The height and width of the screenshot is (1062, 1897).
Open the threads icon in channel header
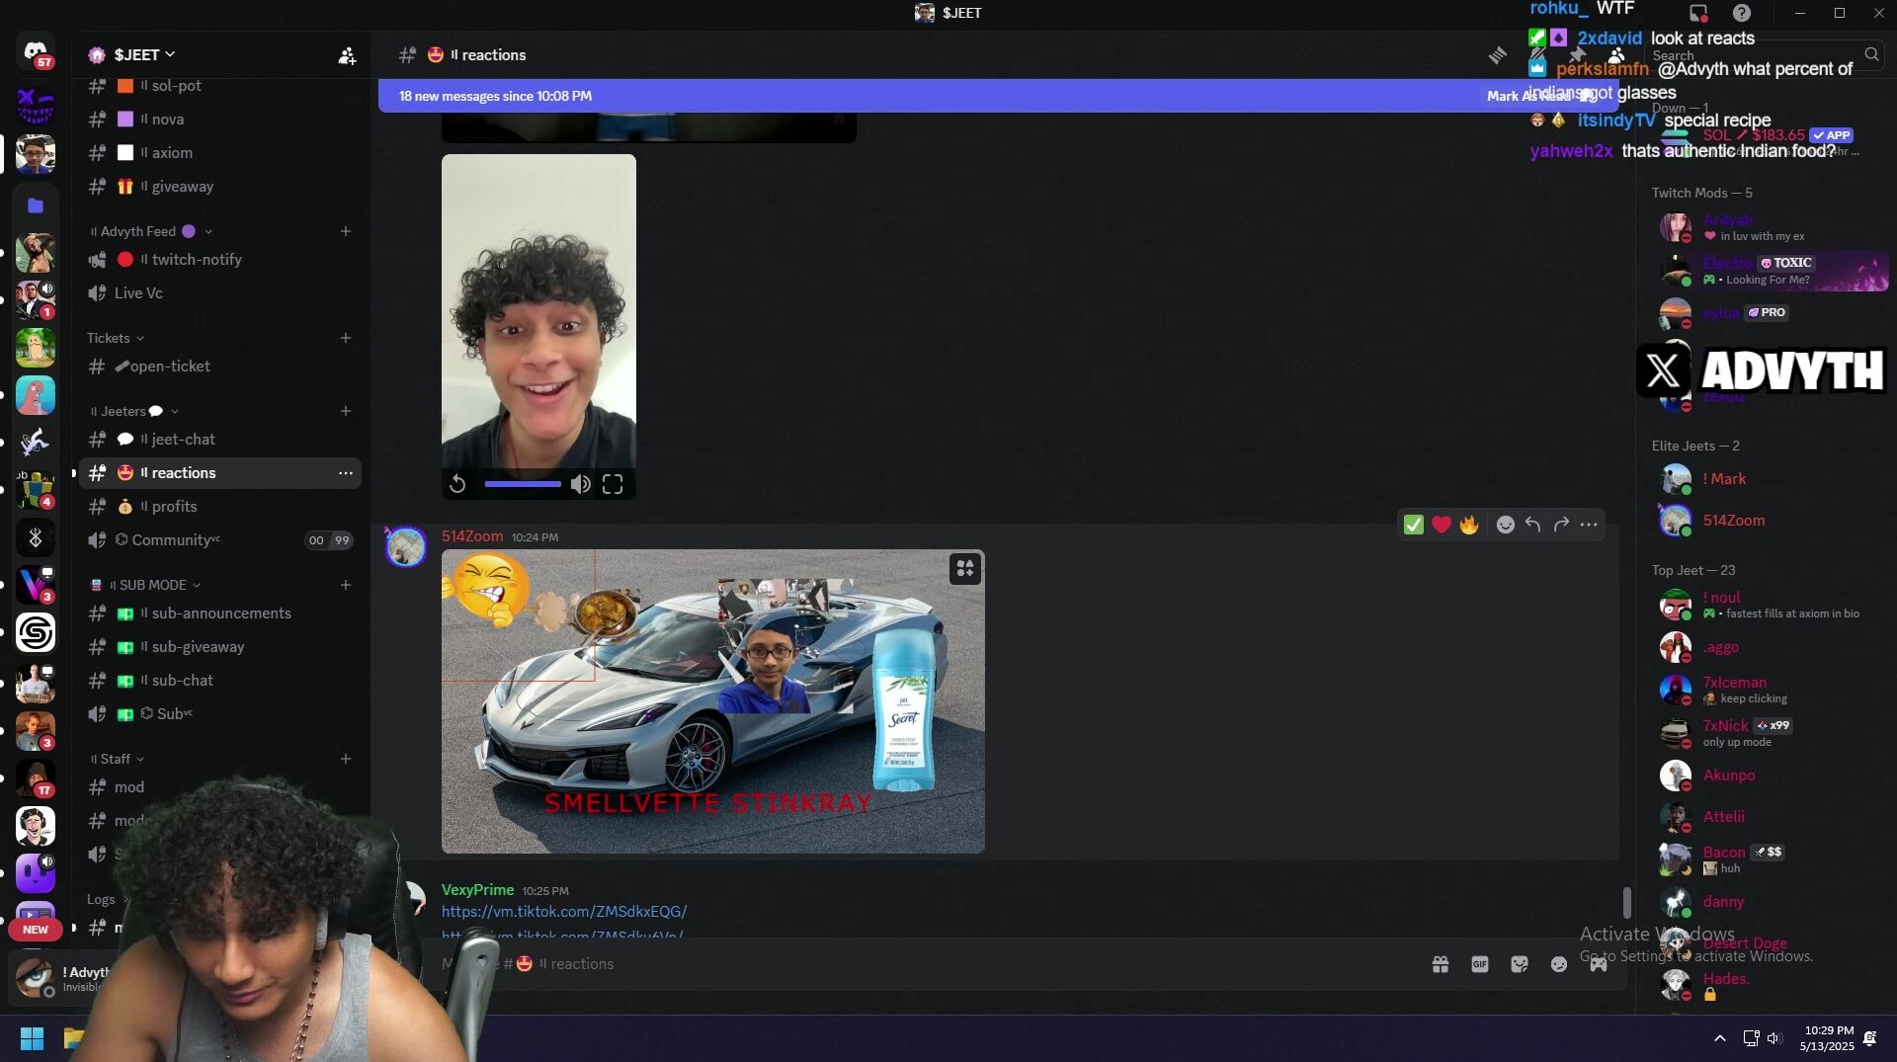pyautogui.click(x=1498, y=55)
